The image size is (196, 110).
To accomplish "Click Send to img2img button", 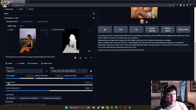I will coord(152,30).
